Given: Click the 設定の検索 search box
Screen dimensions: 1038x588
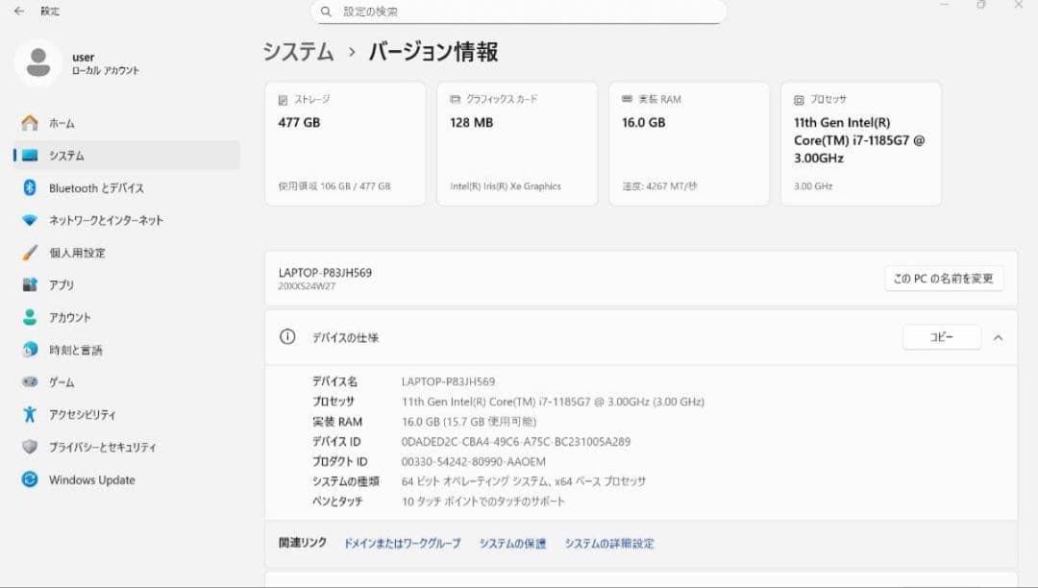Looking at the screenshot, I should point(519,12).
